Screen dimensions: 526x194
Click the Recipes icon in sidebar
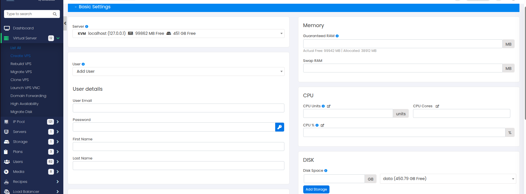point(6,182)
